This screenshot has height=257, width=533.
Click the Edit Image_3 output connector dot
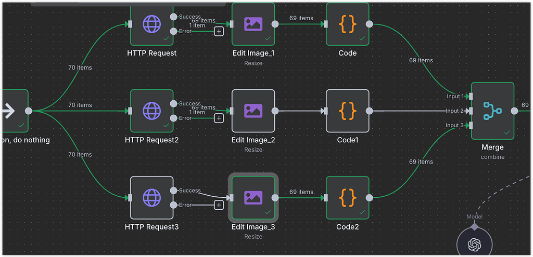coord(275,198)
